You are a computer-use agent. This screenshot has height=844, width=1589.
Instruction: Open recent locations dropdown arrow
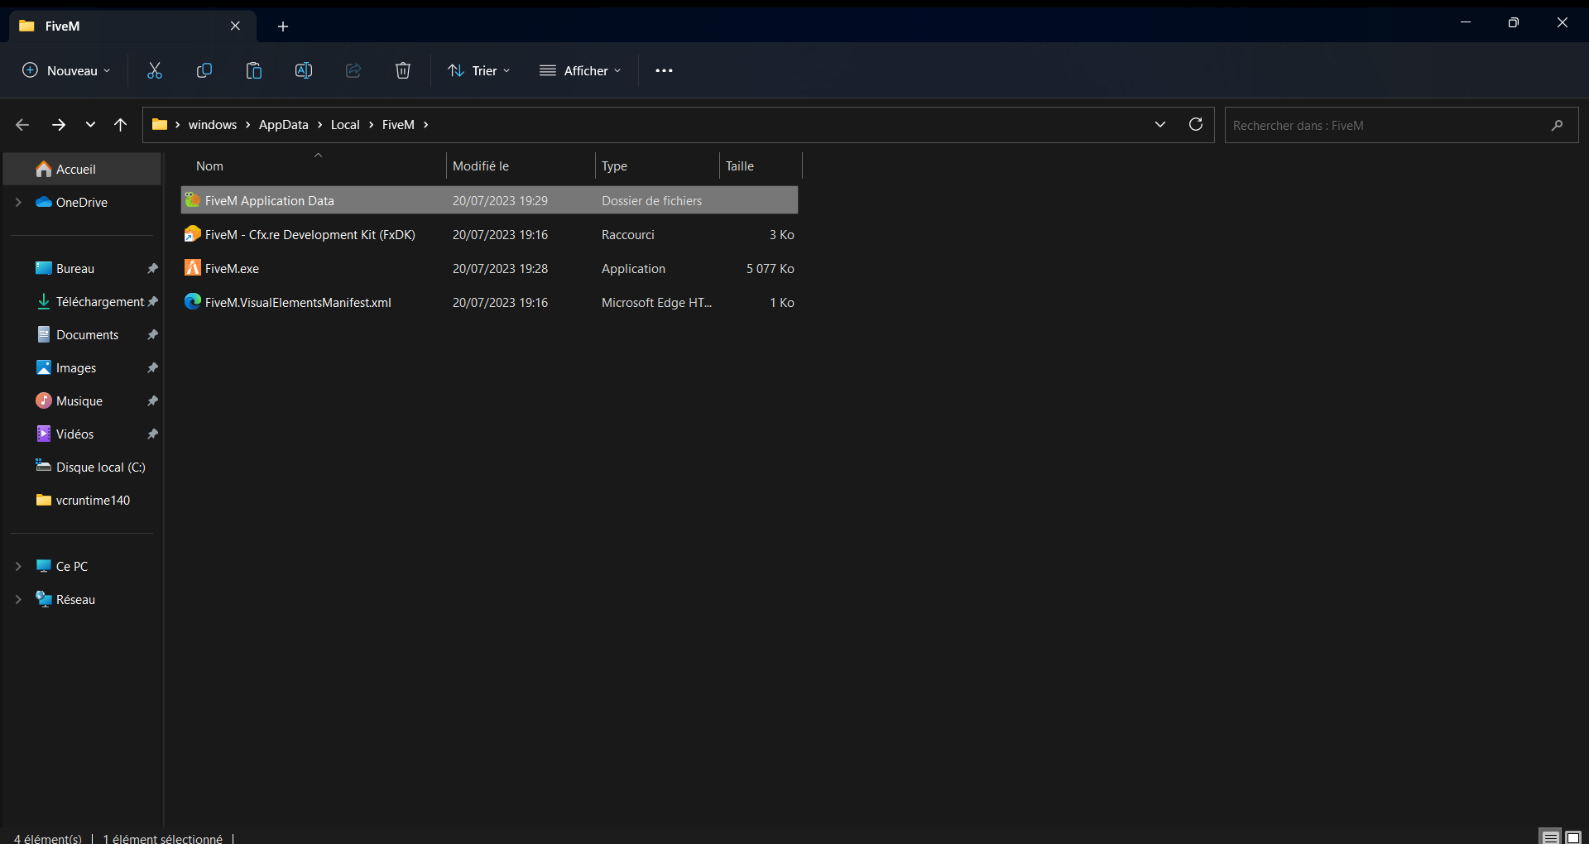click(90, 125)
